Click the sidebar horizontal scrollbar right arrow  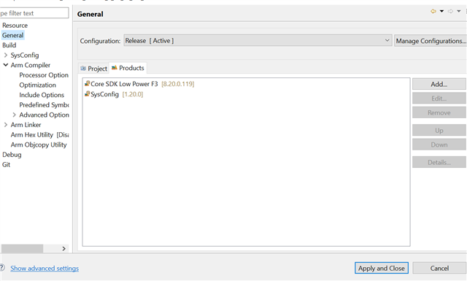[63, 248]
